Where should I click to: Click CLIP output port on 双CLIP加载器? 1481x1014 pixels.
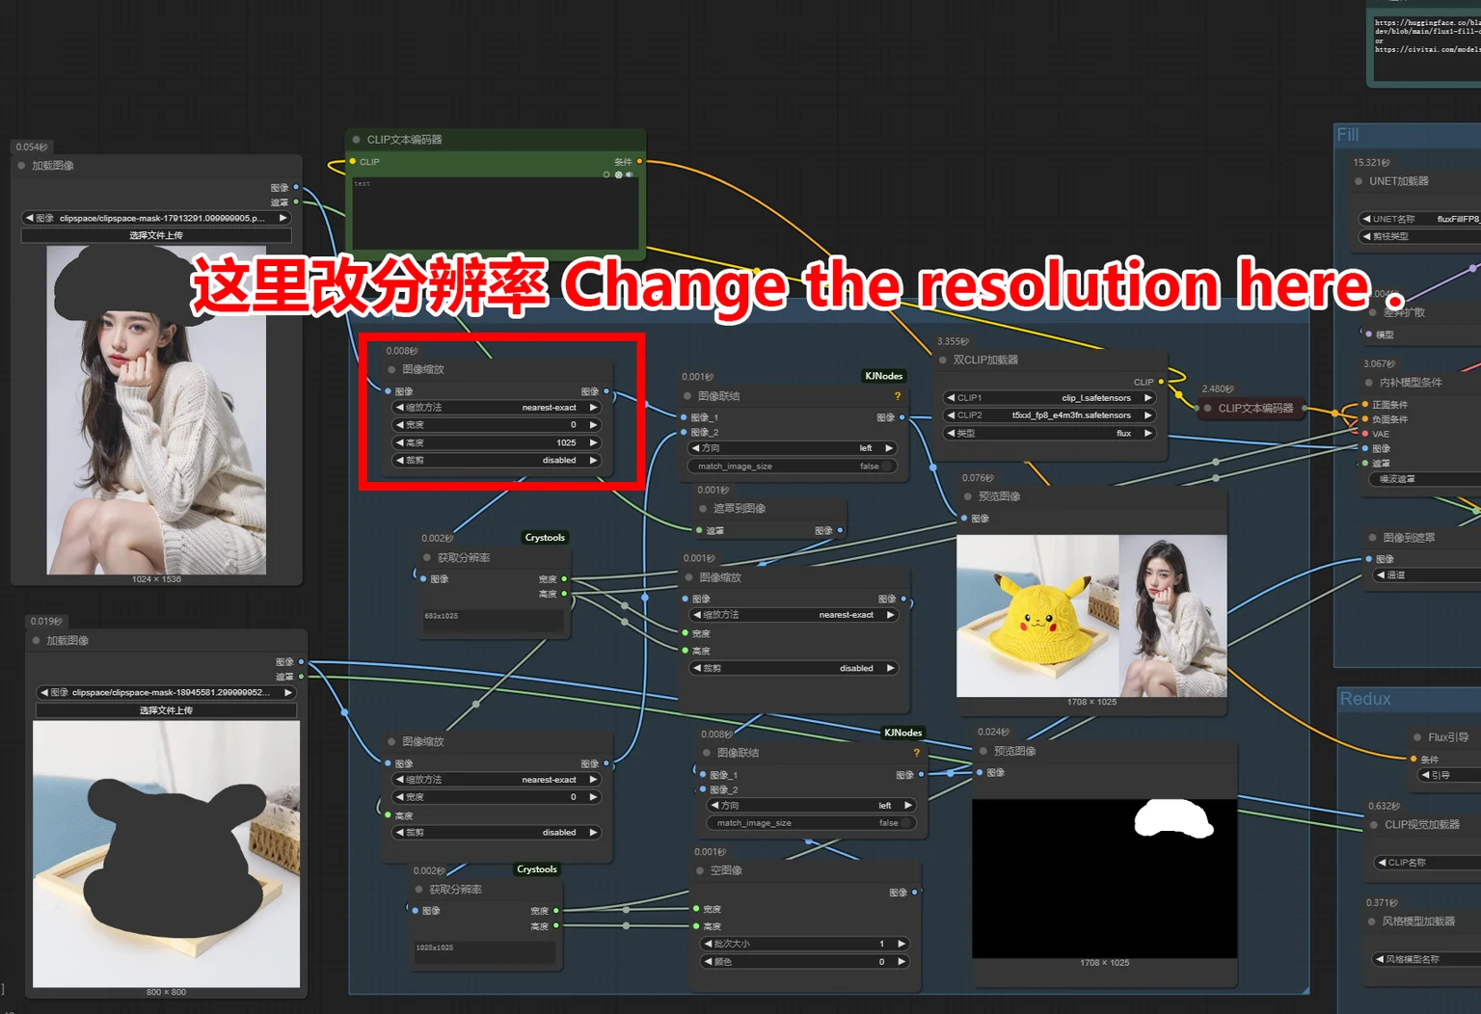click(1161, 382)
